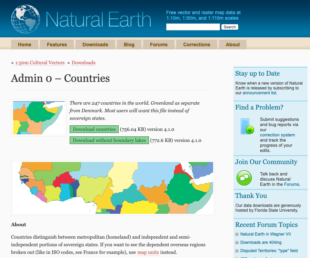Visit the Blog section
The height and width of the screenshot is (258, 310).
[x=129, y=45]
